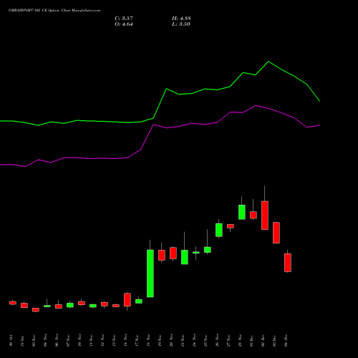Viewport: 358px width, 358px height.
Task: Select the tall green candle for 18 Nov
Action: (150, 274)
